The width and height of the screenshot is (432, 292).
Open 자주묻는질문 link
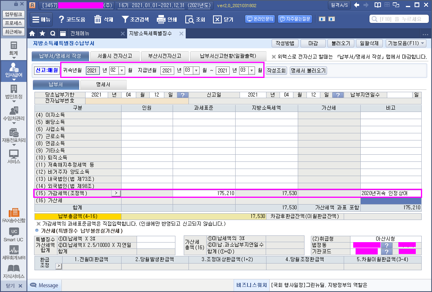click(x=295, y=19)
